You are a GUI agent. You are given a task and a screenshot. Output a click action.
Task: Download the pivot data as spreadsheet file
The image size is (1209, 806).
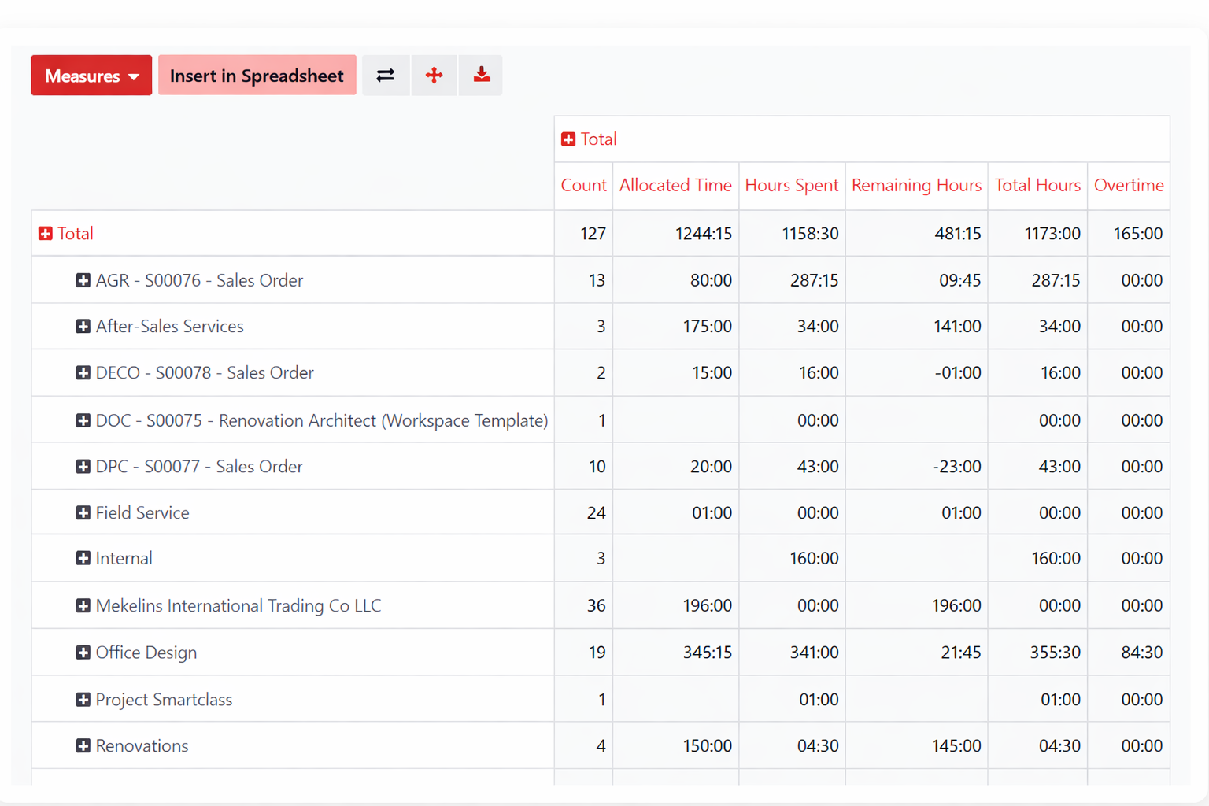[x=480, y=75]
